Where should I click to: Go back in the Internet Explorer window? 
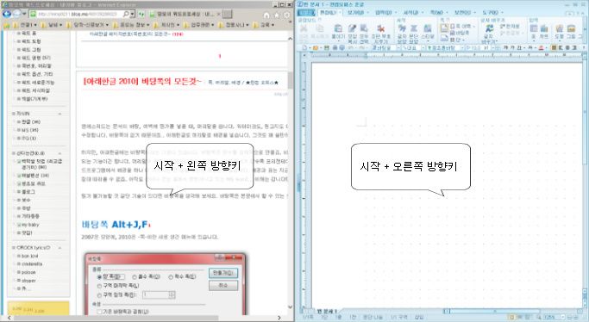(6, 14)
